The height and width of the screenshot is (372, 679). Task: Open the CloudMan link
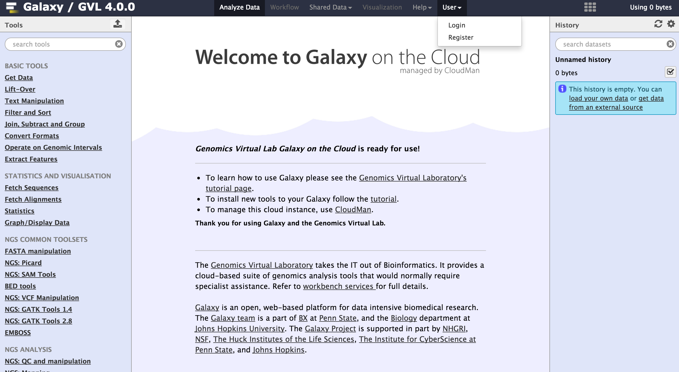(x=353, y=210)
